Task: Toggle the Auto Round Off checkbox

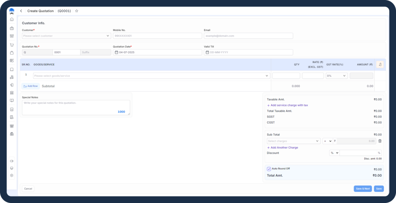Action: pos(269,169)
